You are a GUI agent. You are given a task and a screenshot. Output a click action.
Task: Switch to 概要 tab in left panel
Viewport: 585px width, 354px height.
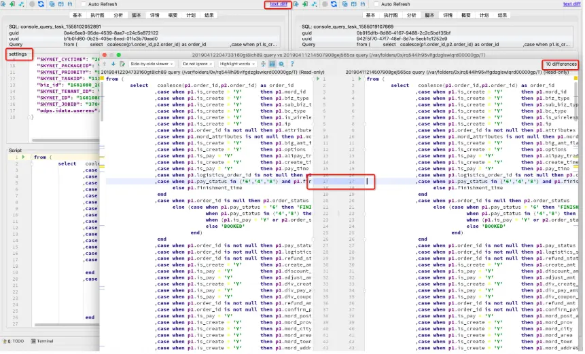[173, 16]
